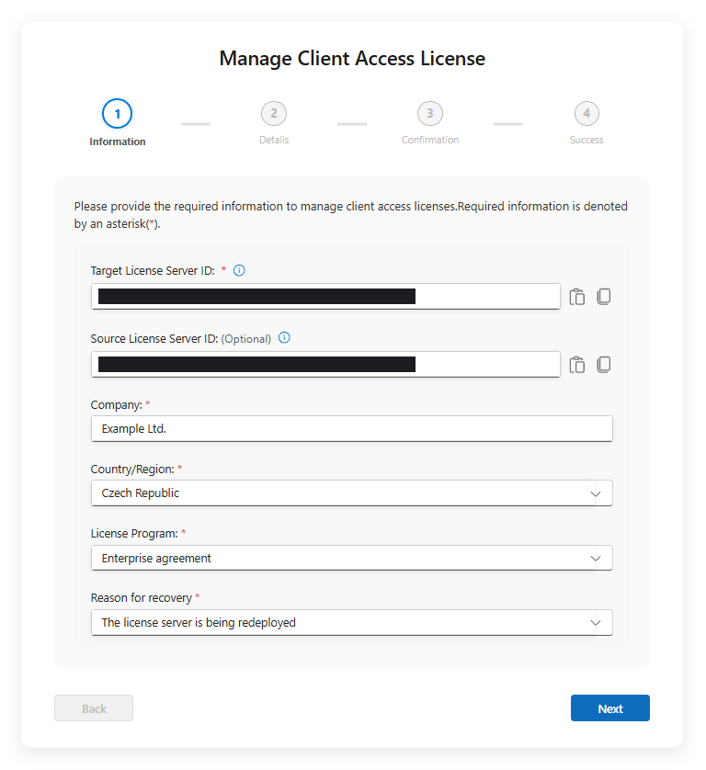Select step 1 Information circle

(117, 113)
